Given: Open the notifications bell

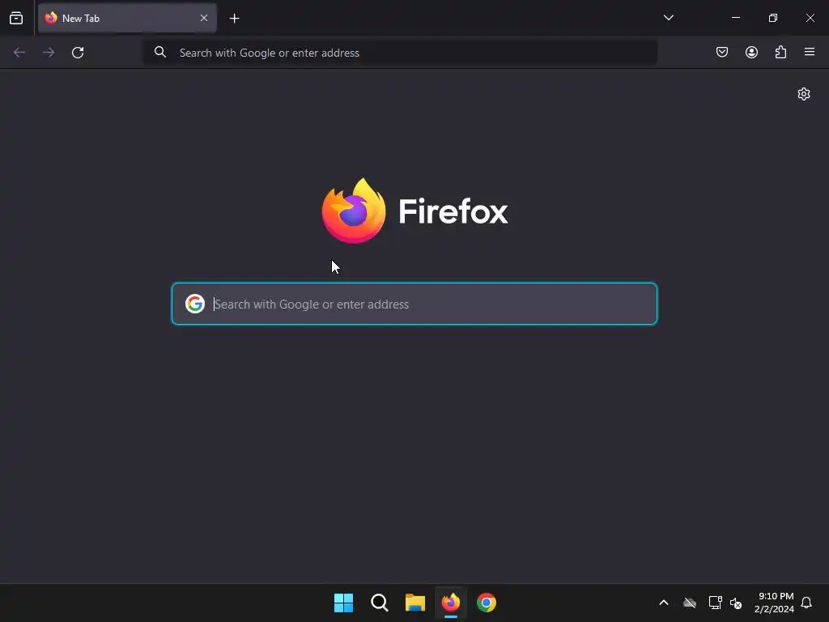Looking at the screenshot, I should click(x=807, y=603).
